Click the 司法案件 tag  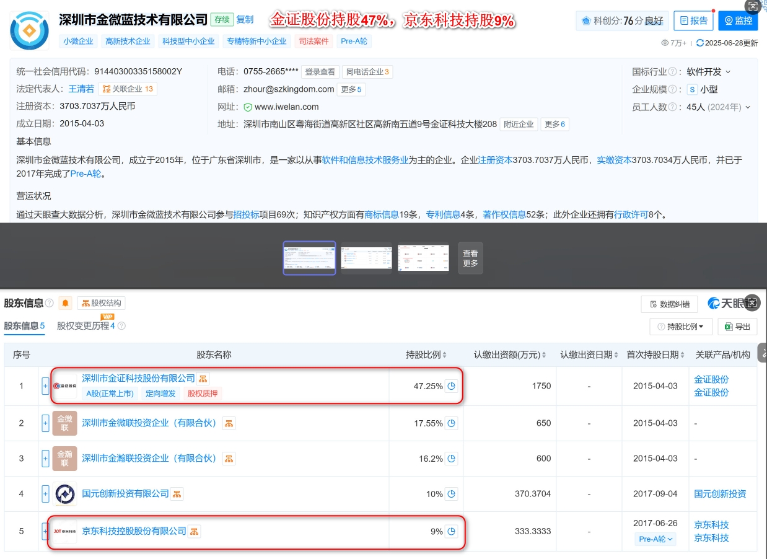coord(313,41)
